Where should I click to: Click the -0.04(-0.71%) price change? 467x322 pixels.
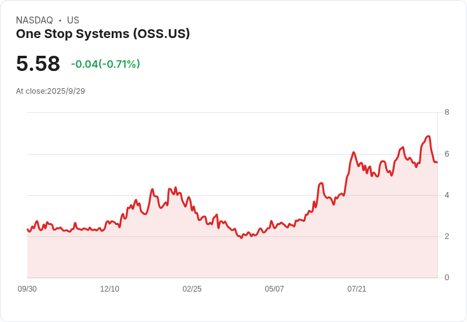click(105, 64)
